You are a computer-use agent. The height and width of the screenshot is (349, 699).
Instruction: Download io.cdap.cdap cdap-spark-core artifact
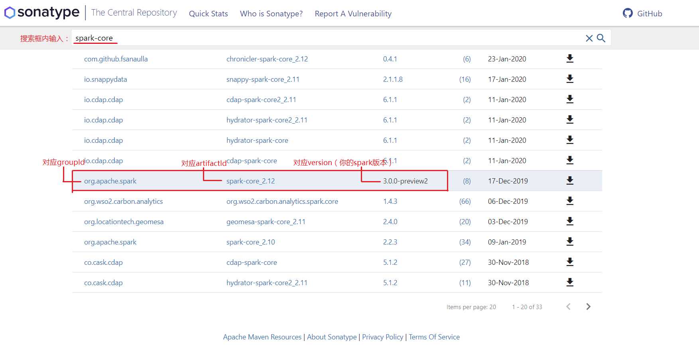point(570,160)
